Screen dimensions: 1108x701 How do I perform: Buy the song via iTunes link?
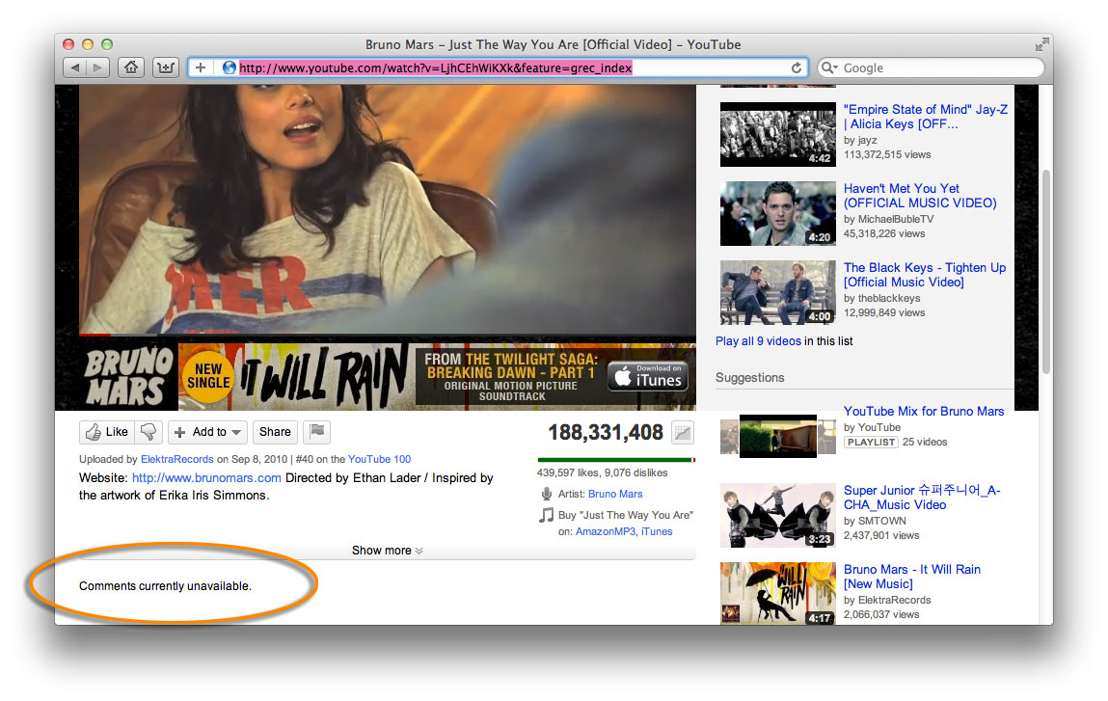click(x=657, y=531)
